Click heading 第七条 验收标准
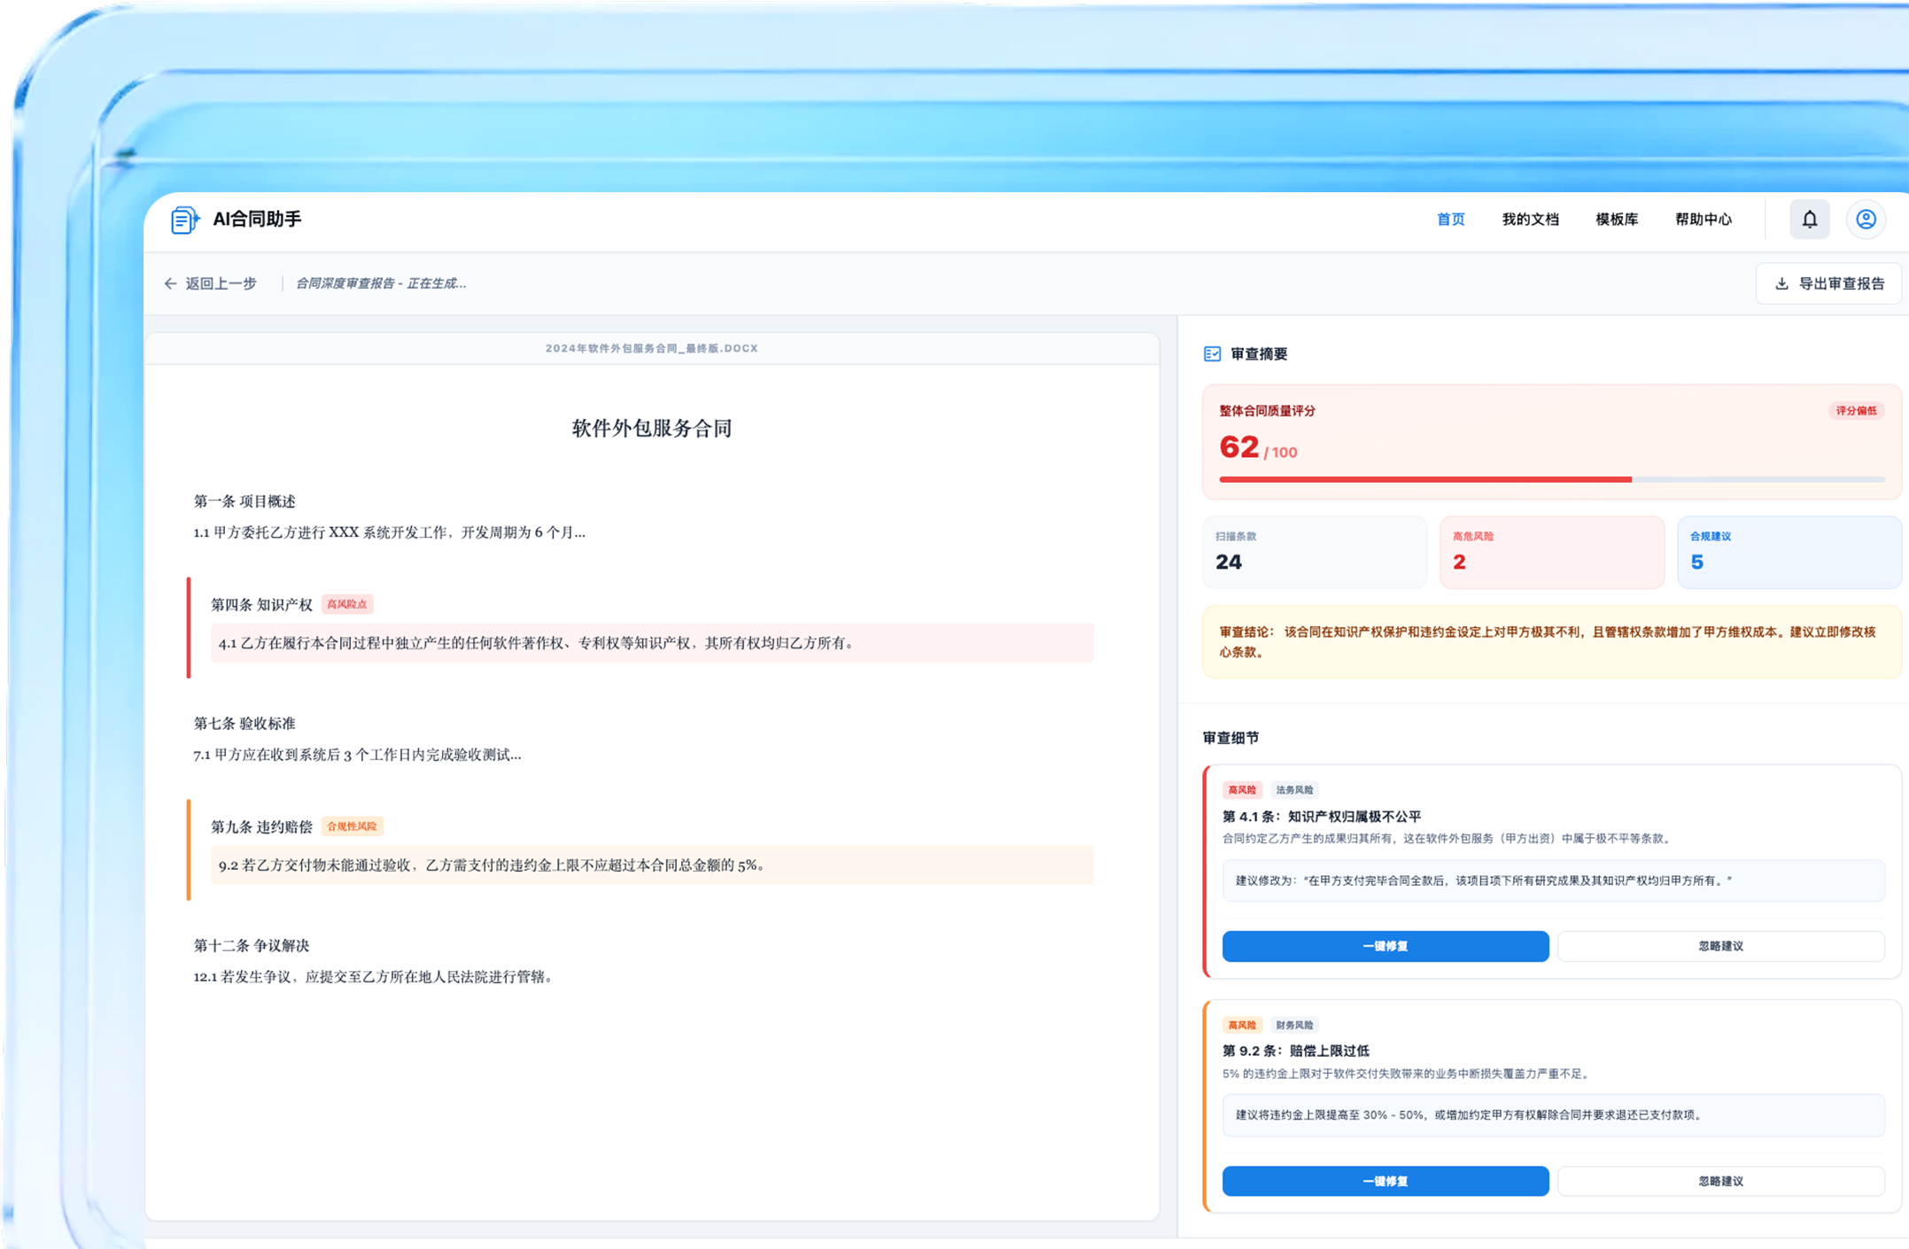The image size is (1909, 1249). point(244,724)
